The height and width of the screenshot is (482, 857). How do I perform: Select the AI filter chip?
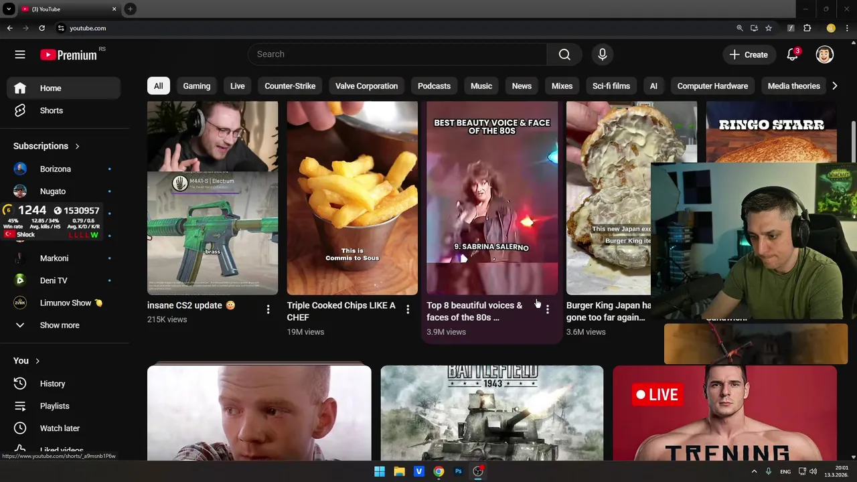[653, 86]
